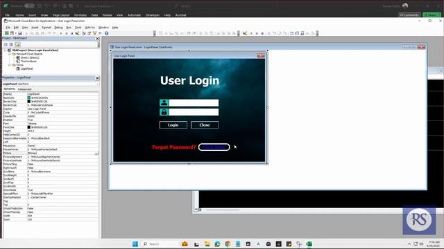Toggle the AutoSave switch in Excel
Image resolution: width=444 pixels, height=249 pixels.
pyautogui.click(x=29, y=6)
